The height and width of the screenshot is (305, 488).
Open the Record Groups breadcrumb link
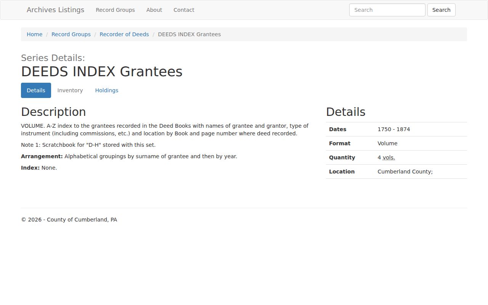(x=71, y=34)
